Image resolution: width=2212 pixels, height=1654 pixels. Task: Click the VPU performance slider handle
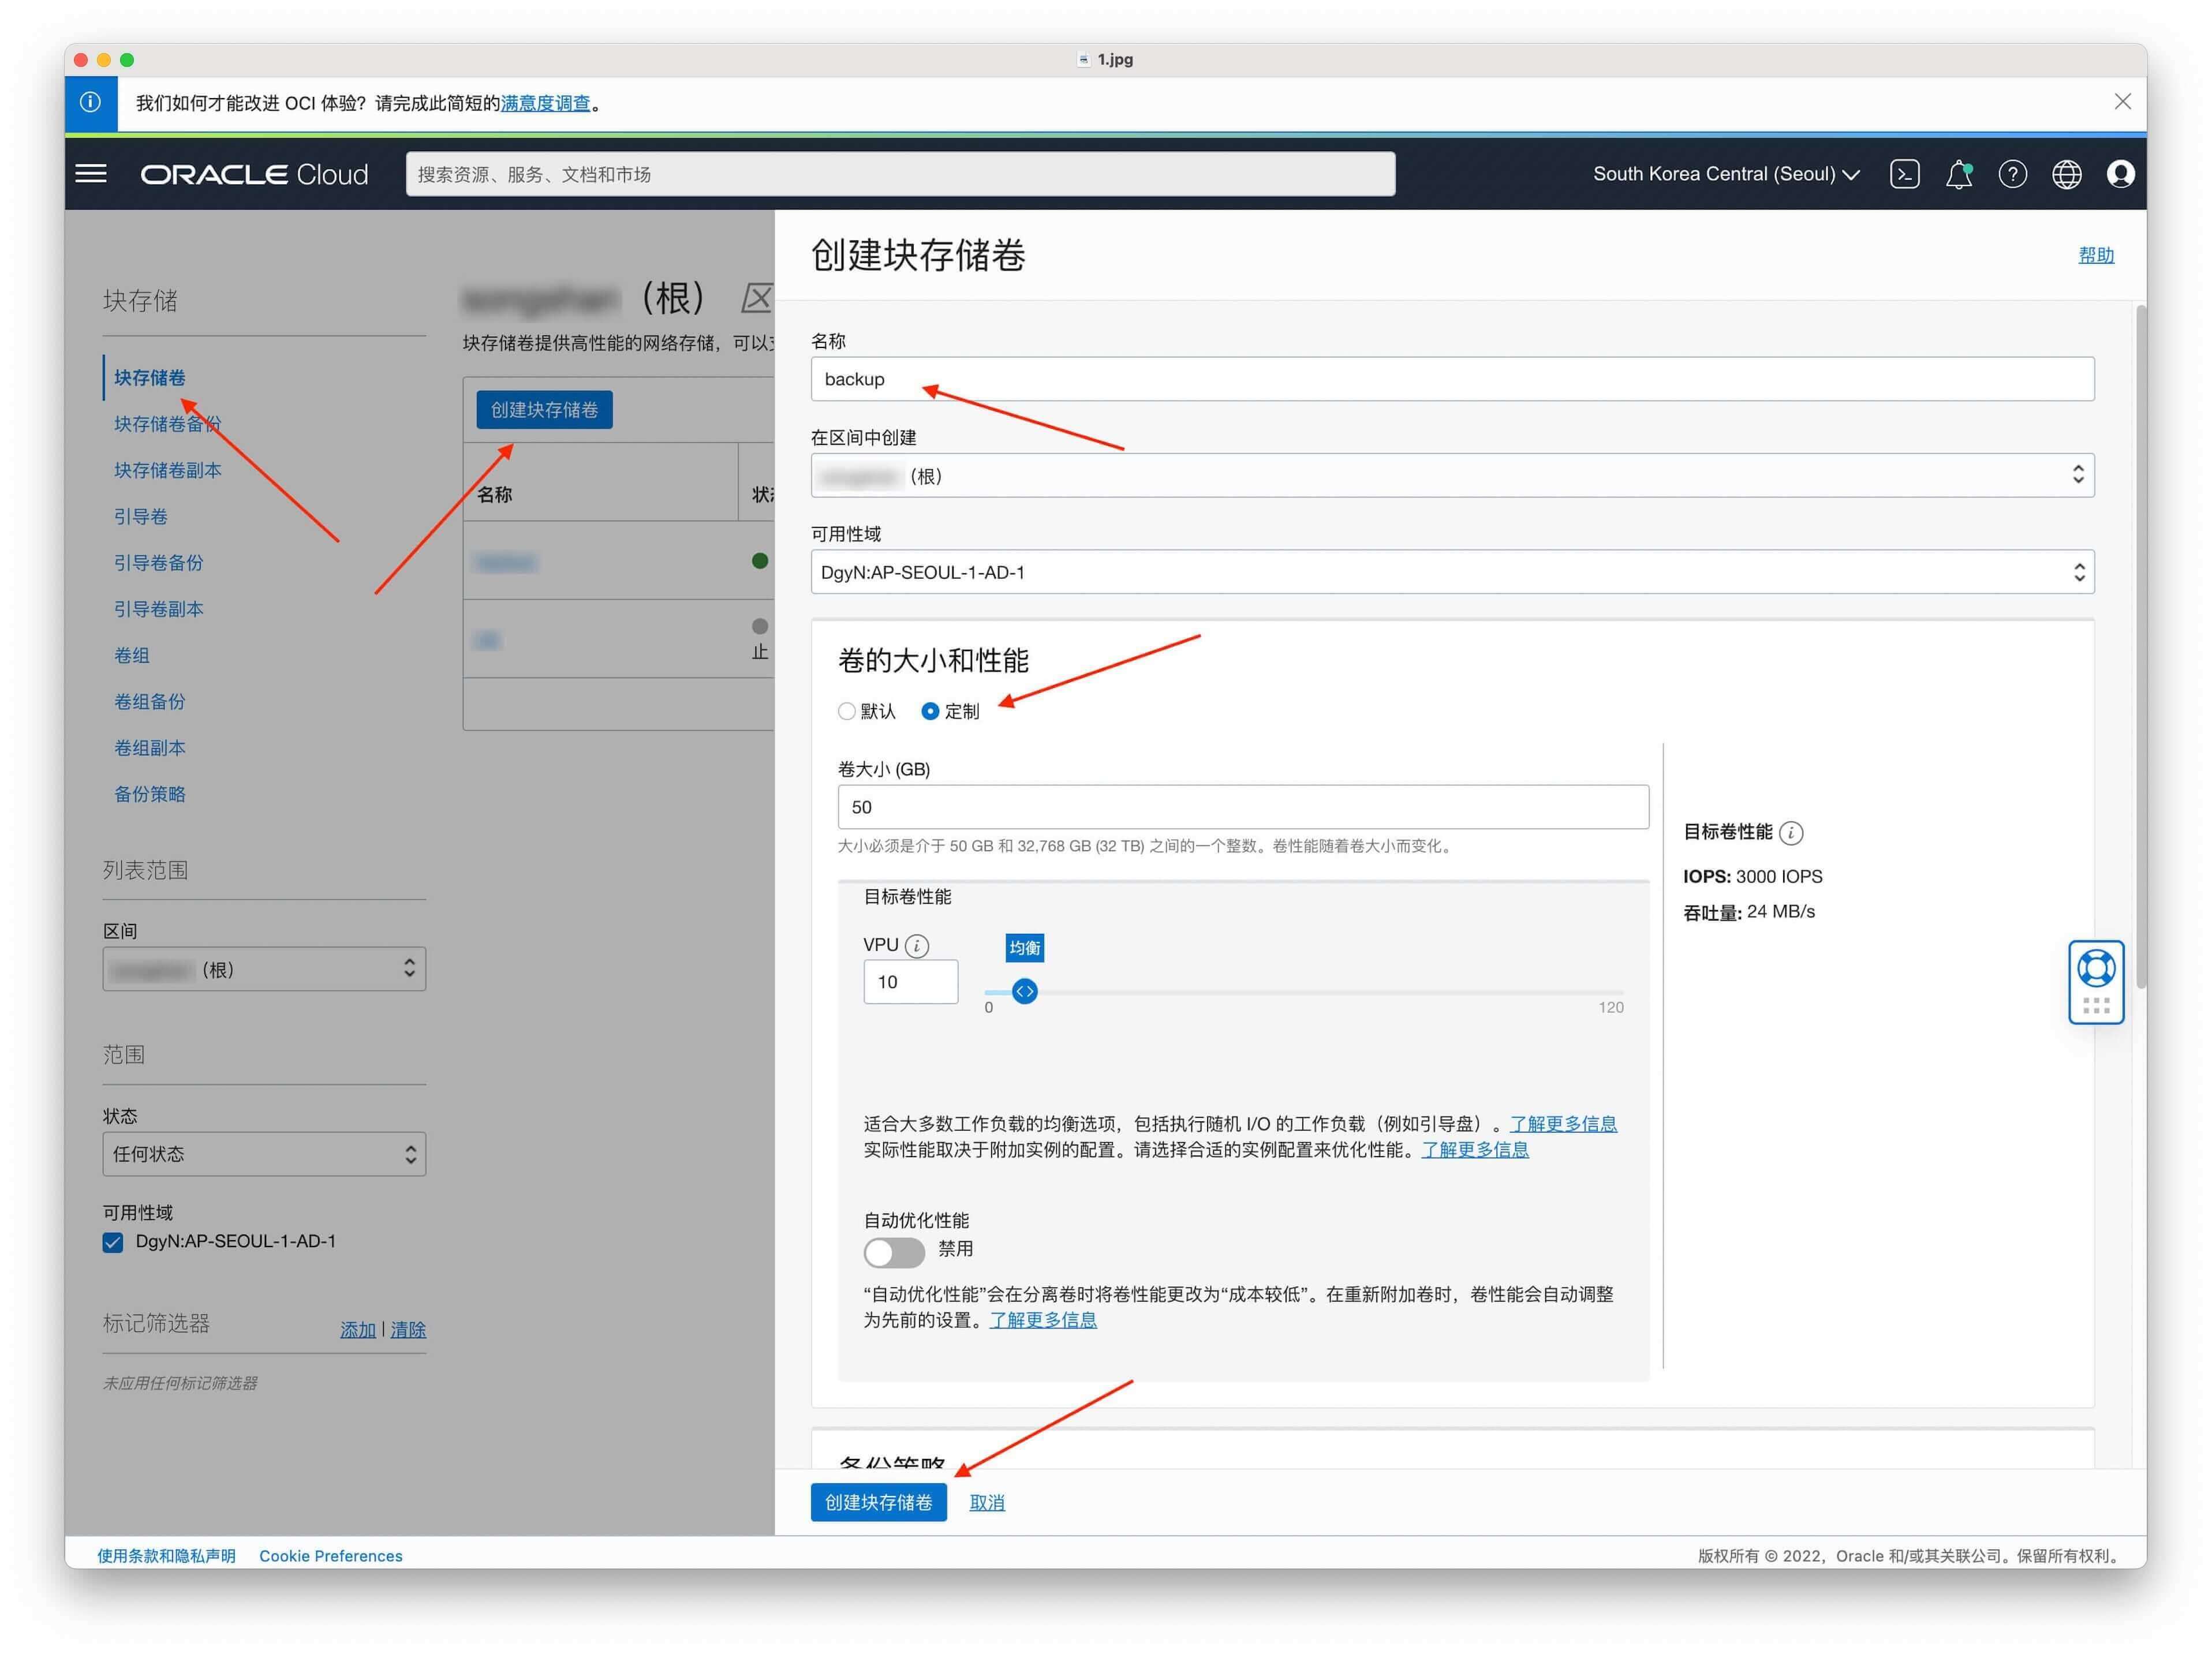(1024, 991)
